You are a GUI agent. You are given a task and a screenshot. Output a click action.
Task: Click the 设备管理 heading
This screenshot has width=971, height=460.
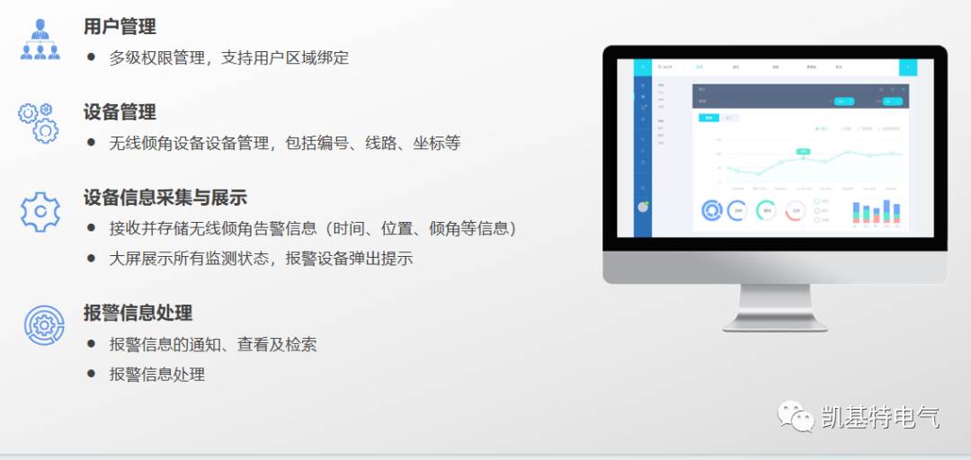coord(120,112)
